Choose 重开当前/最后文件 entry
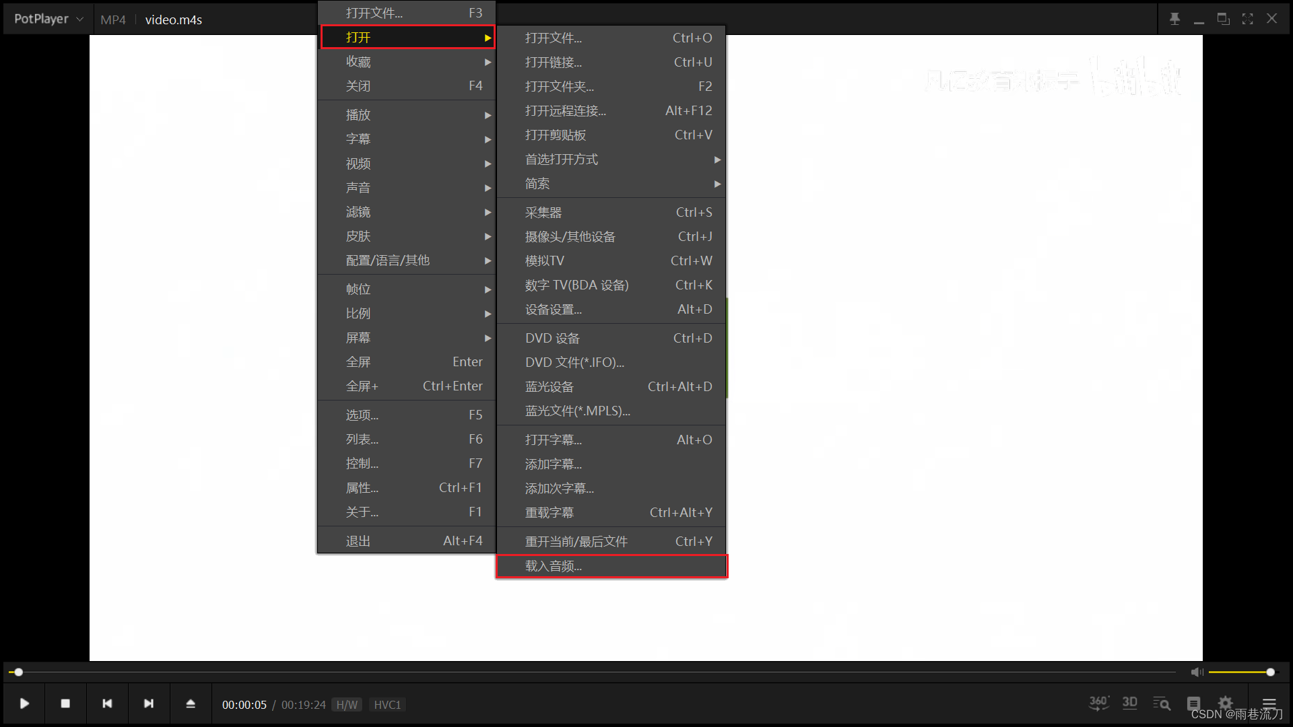 611,542
